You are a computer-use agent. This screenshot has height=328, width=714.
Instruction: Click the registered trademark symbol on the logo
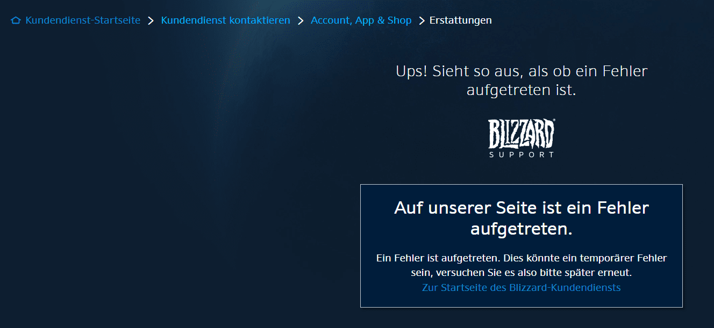tap(553, 121)
